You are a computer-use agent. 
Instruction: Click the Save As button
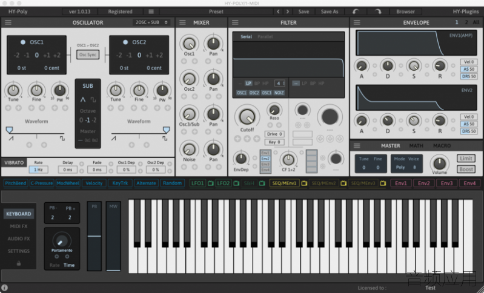pos(330,12)
